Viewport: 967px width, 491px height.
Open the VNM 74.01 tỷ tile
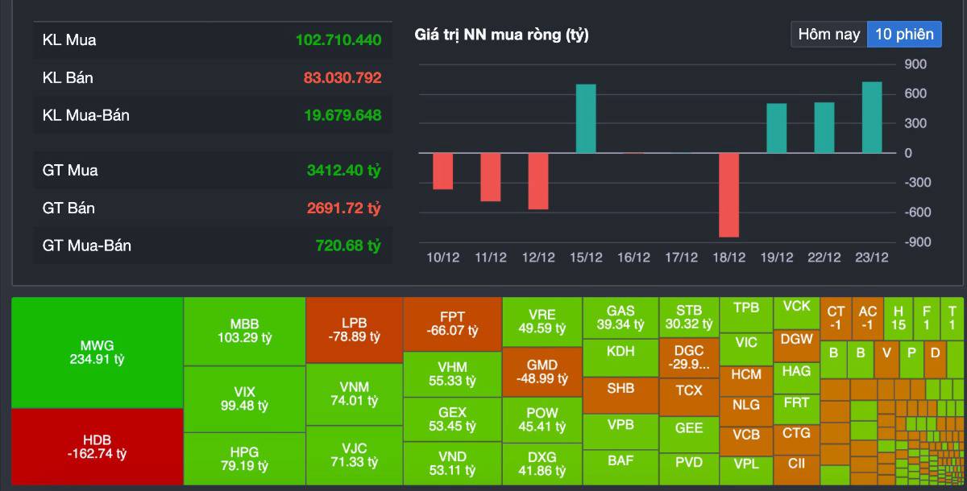click(354, 394)
